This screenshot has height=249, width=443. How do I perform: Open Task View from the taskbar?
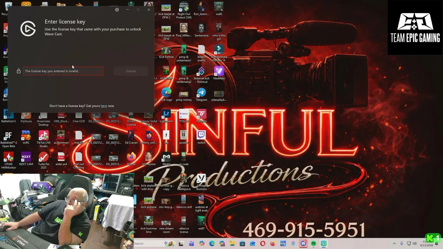[181, 243]
